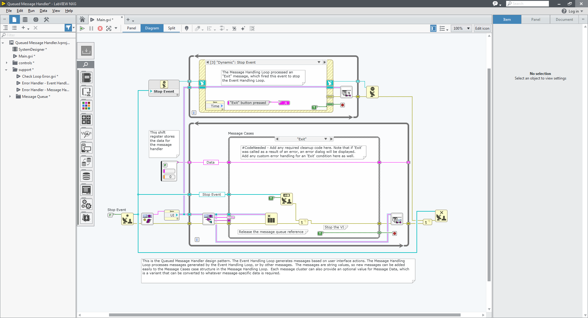Click the palette search magnifier
Viewport: 588px width, 318px height.
(86, 65)
